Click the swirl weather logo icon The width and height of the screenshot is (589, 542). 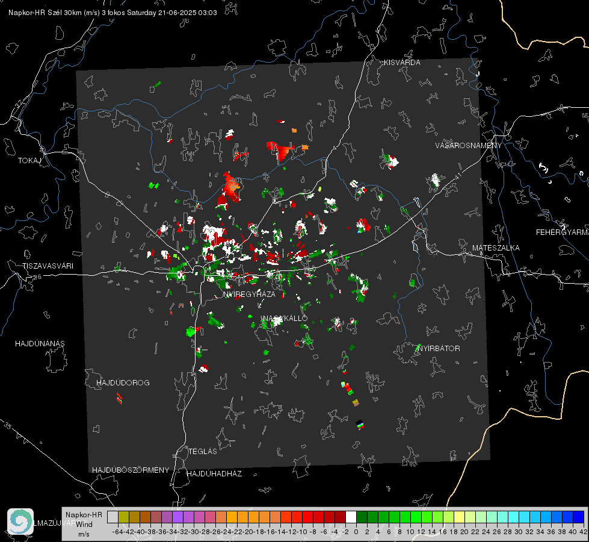20,522
